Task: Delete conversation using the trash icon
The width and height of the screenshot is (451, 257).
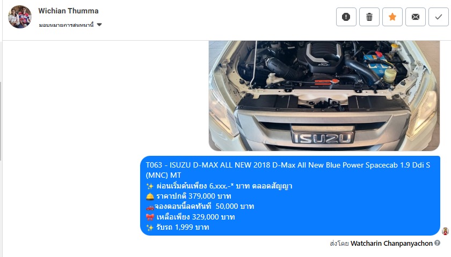Action: pos(369,17)
